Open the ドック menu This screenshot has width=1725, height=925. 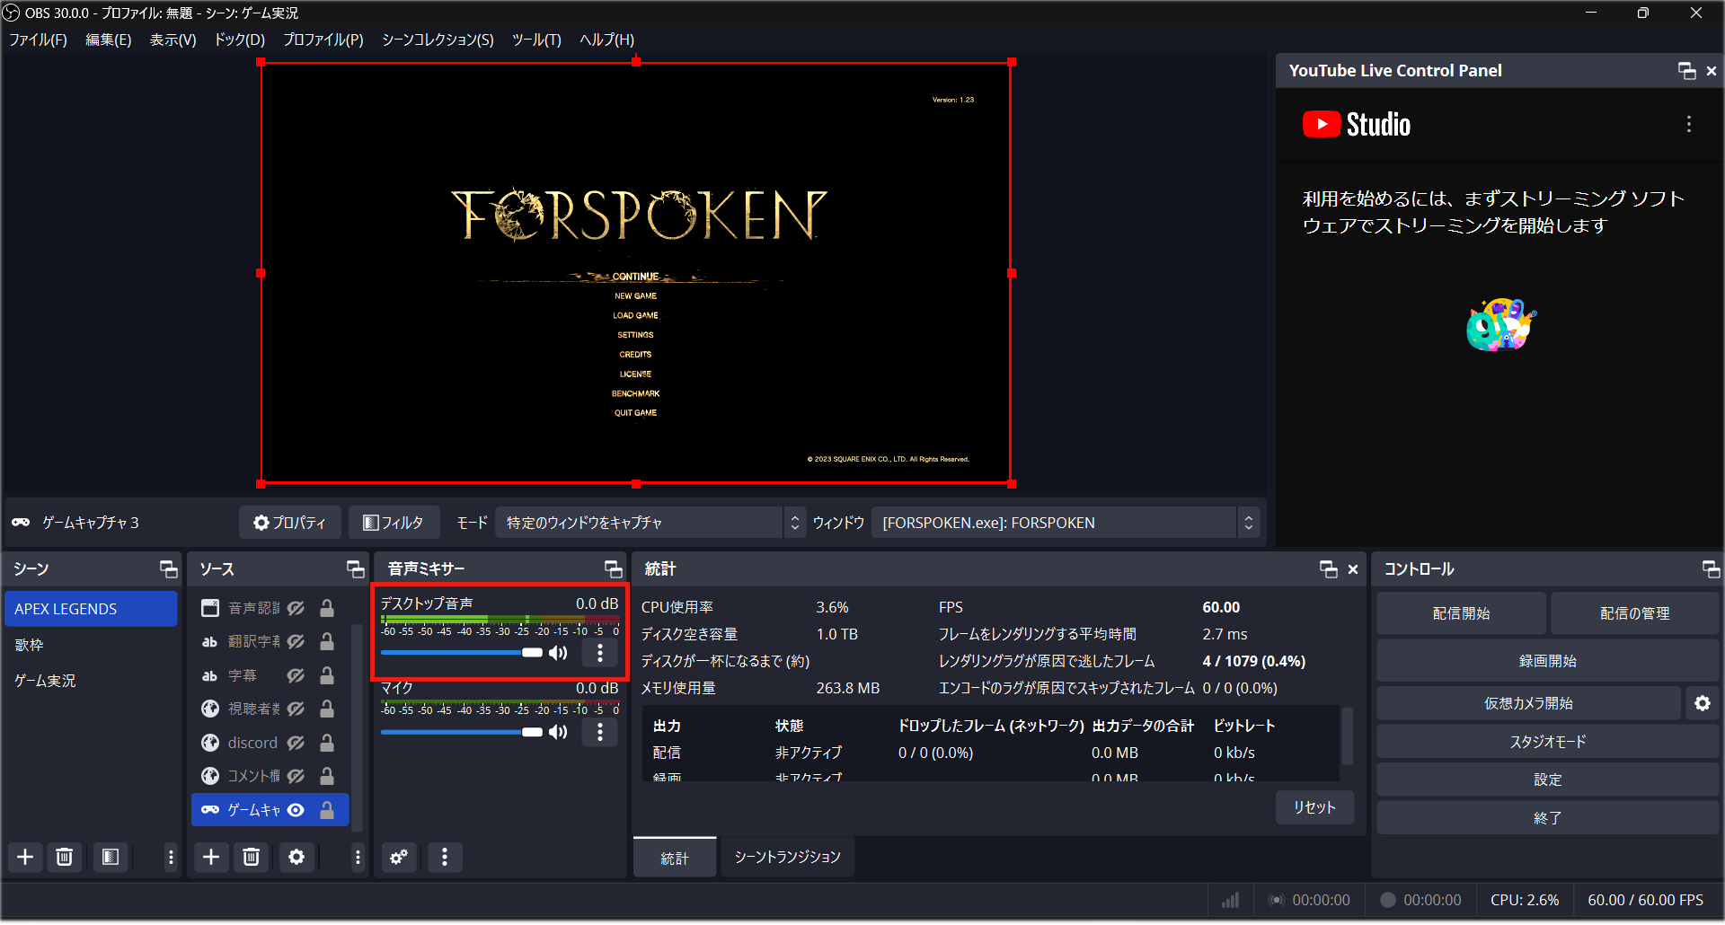pyautogui.click(x=239, y=40)
